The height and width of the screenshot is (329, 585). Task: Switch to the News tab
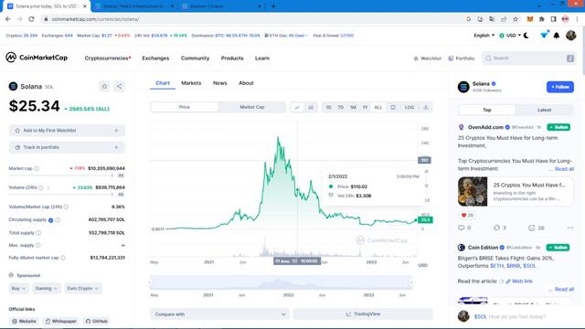click(x=219, y=83)
